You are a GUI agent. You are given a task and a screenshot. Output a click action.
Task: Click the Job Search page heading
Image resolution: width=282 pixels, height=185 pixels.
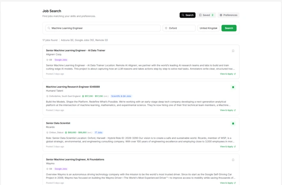[x=52, y=11]
